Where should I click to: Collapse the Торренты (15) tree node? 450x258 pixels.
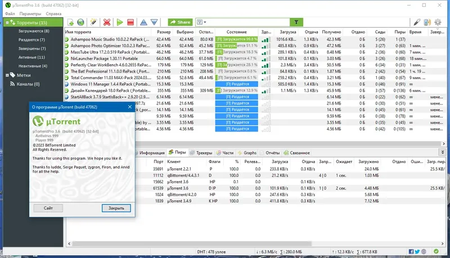(x=7, y=22)
